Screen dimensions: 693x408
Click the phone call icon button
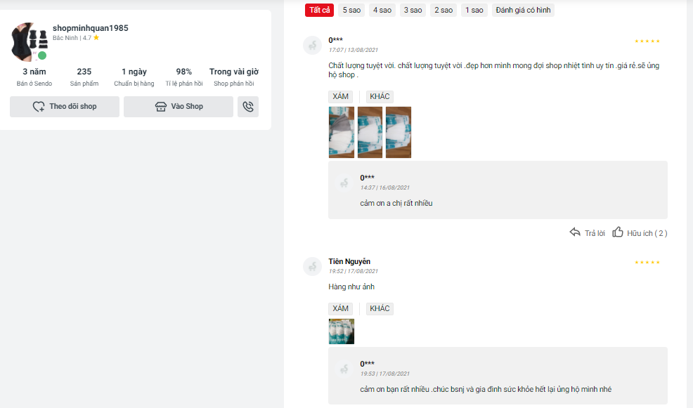point(247,107)
